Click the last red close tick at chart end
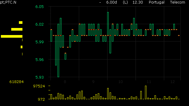 pos(179,35)
